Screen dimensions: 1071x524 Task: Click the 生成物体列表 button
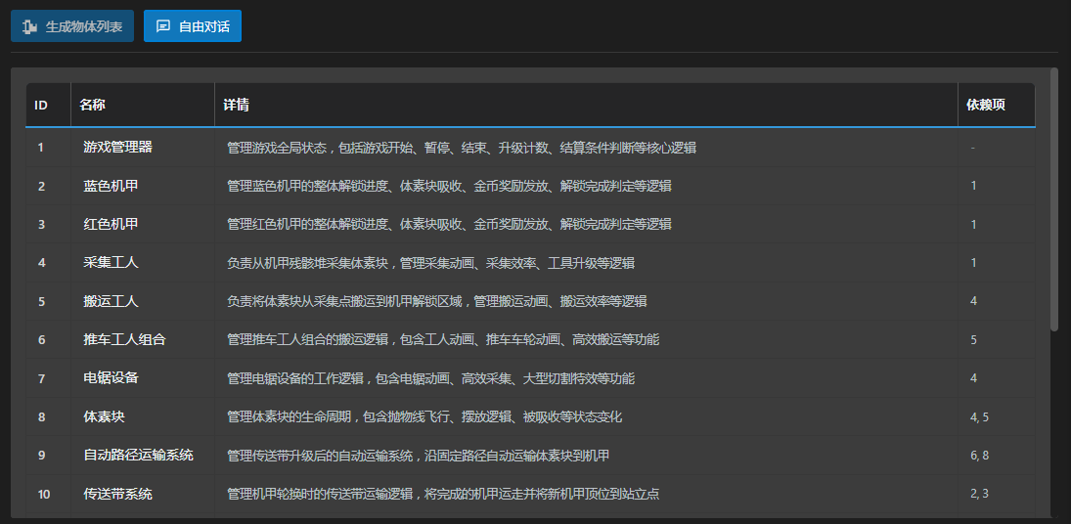click(72, 26)
